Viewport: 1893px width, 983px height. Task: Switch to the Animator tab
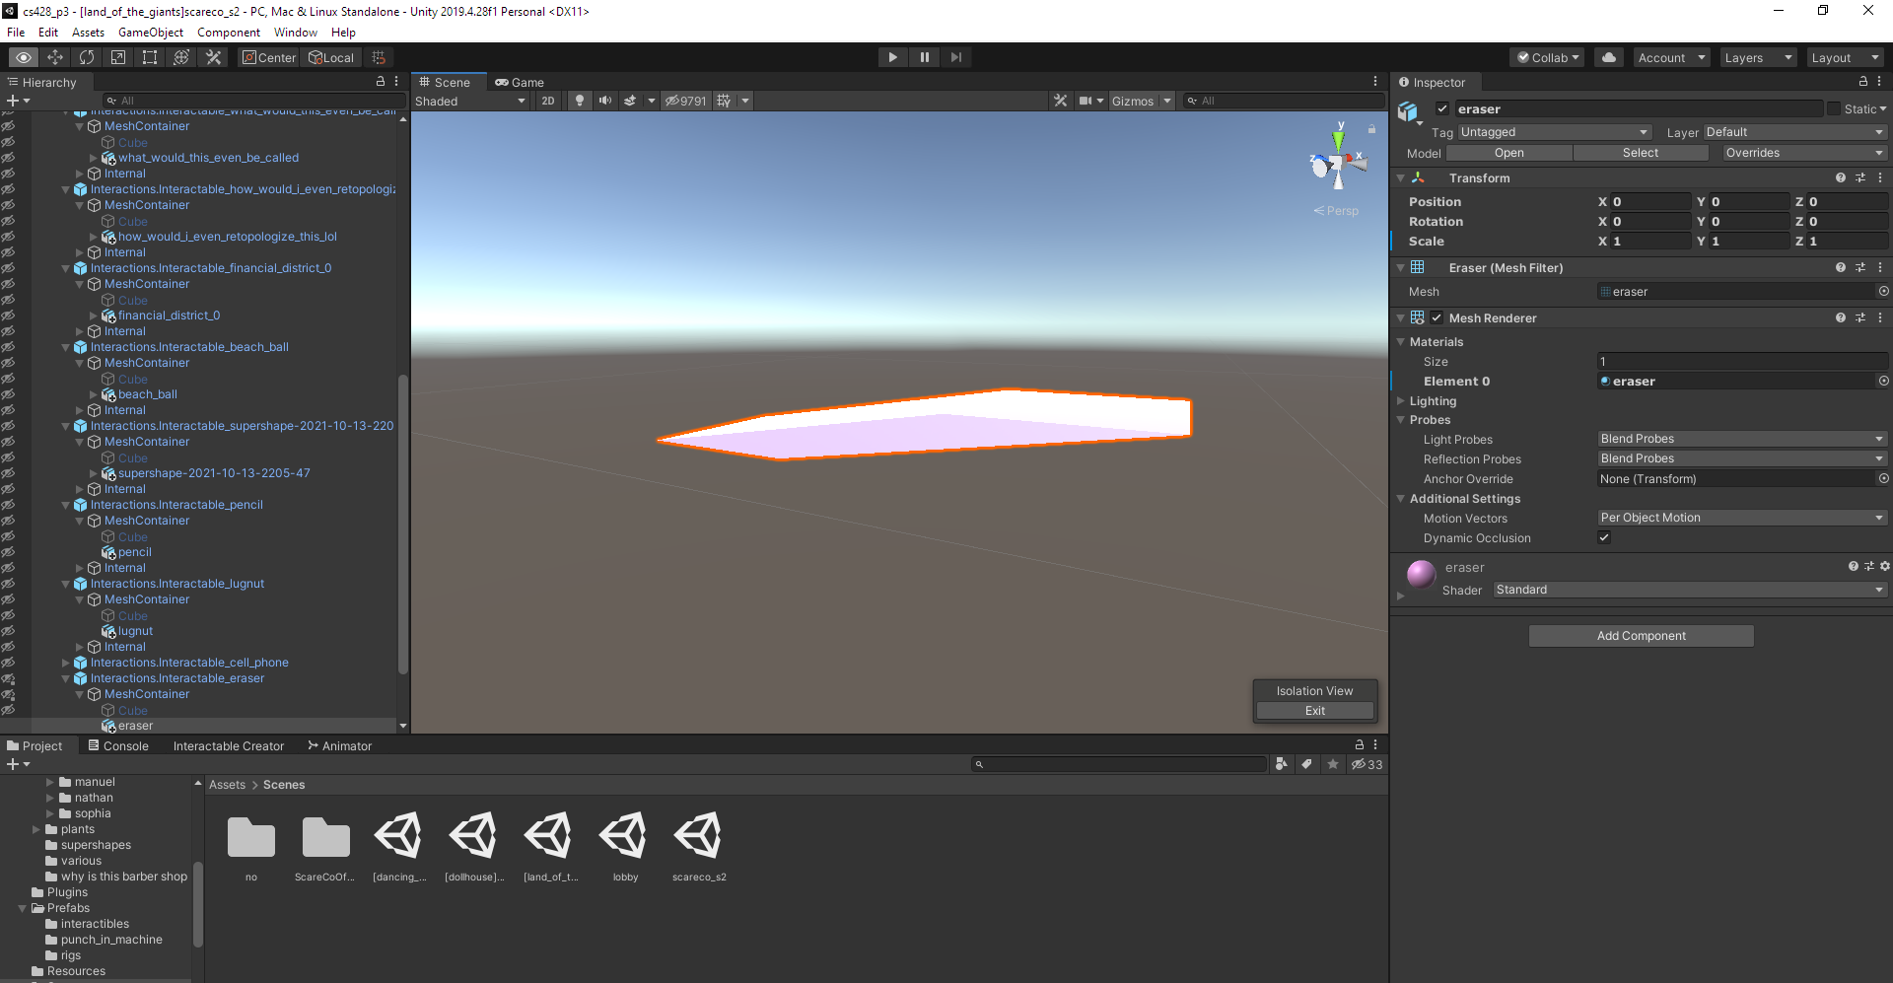pos(340,745)
